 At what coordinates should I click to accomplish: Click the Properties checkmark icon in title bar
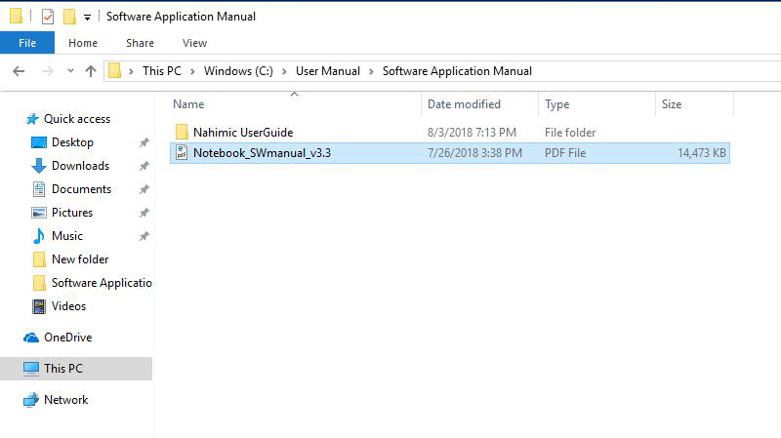(47, 17)
